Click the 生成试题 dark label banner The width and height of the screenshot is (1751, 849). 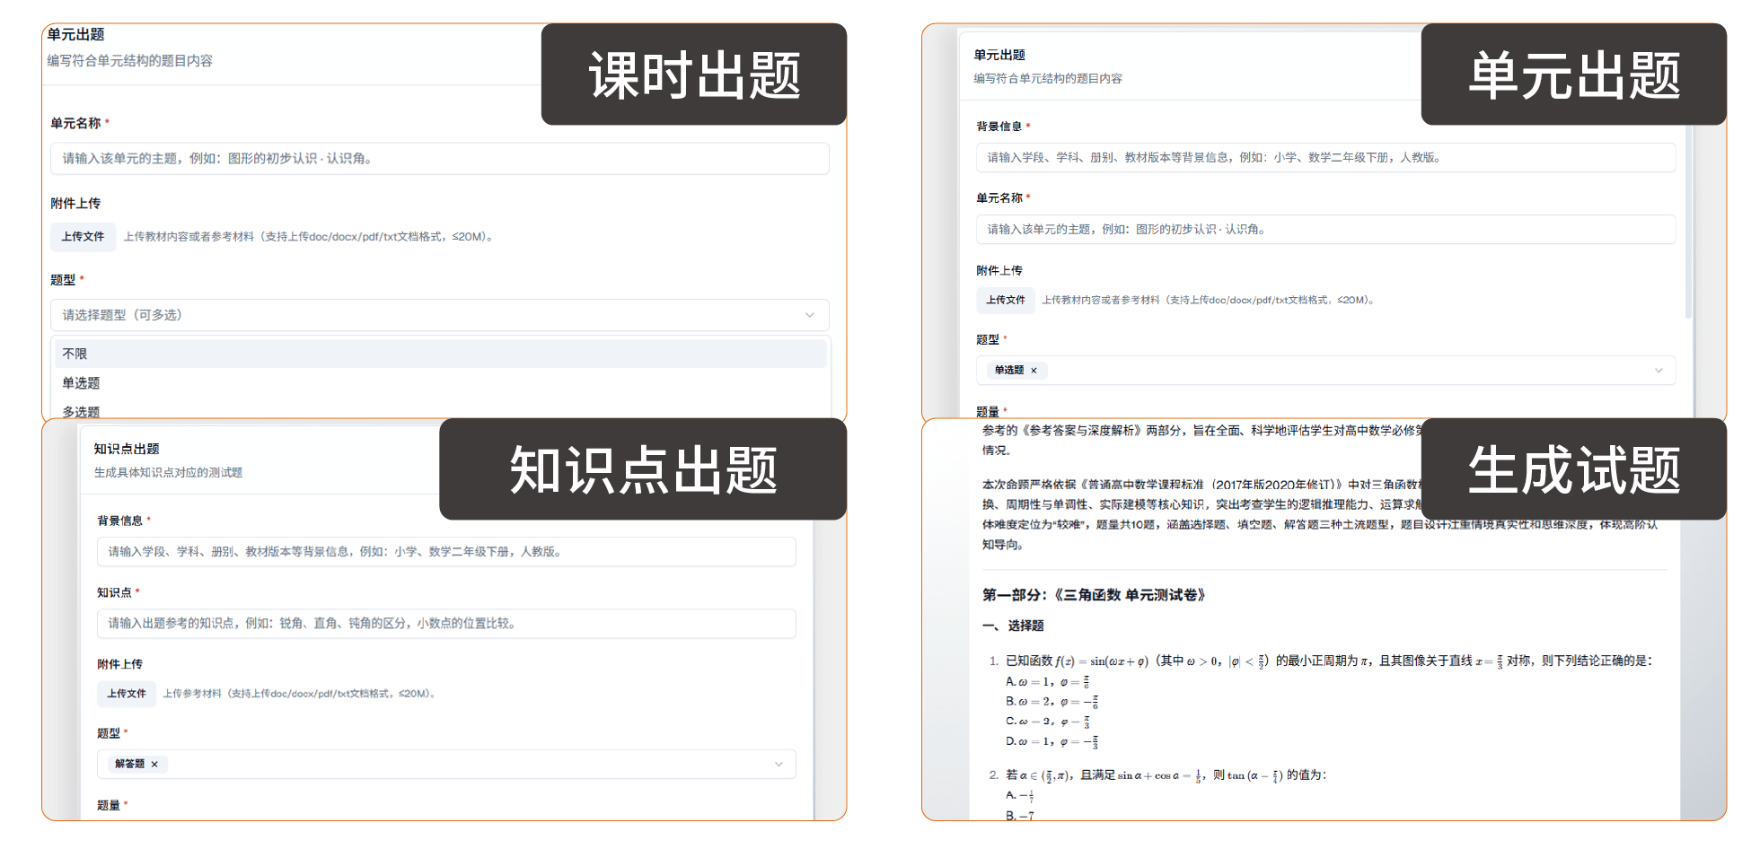tap(1573, 469)
